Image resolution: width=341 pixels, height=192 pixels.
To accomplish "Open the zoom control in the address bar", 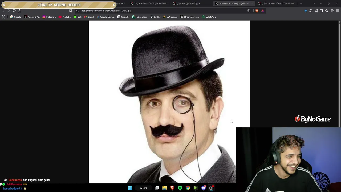I will click(249, 11).
